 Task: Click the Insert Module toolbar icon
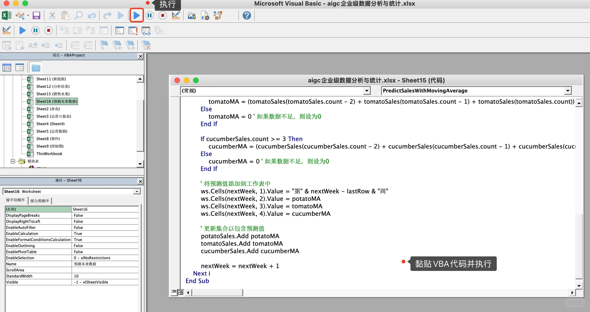20,15
